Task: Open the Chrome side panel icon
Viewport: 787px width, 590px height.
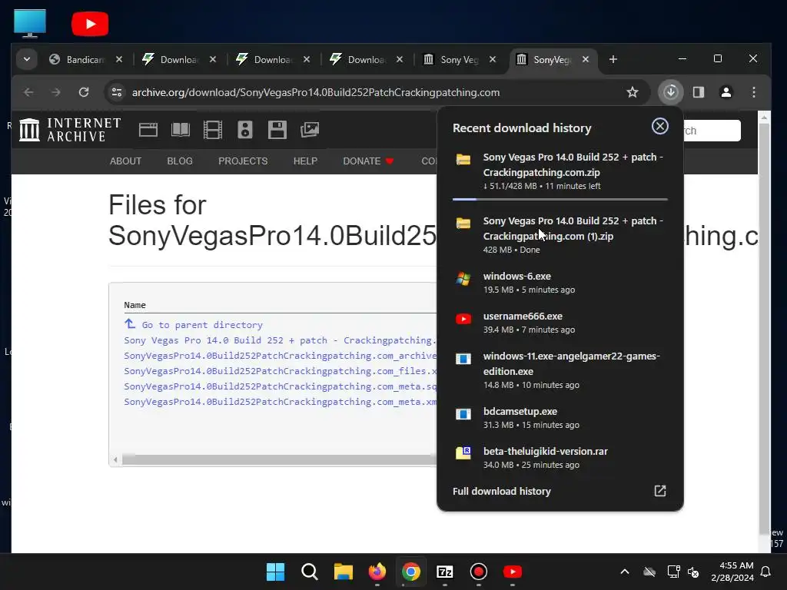Action: click(x=698, y=92)
